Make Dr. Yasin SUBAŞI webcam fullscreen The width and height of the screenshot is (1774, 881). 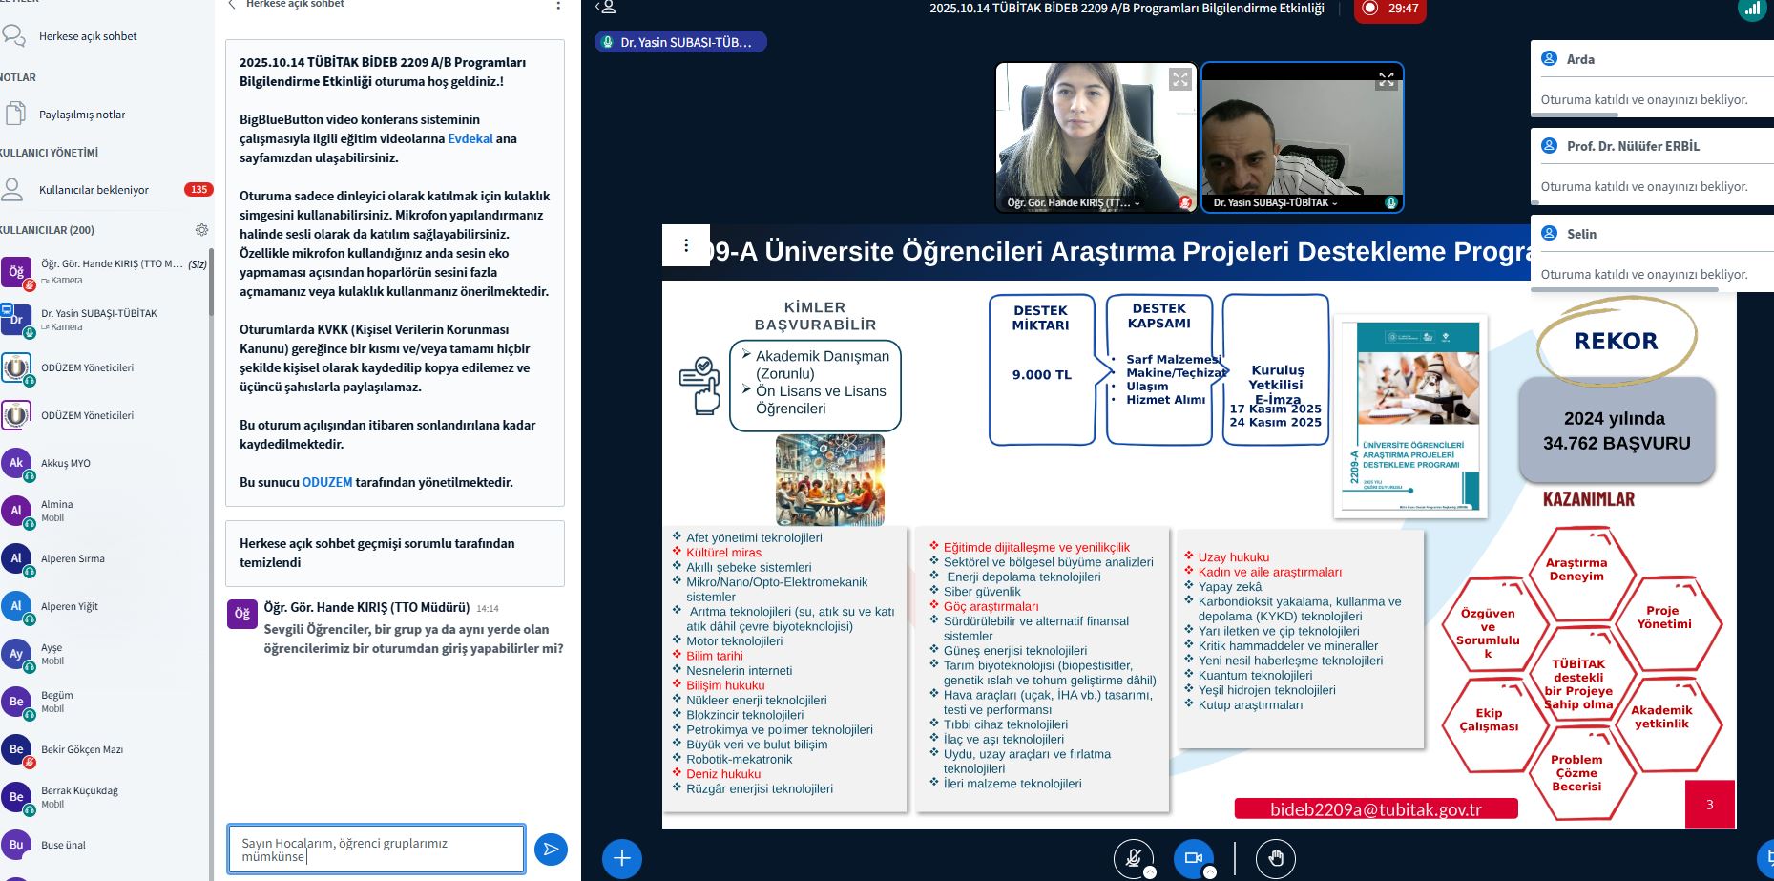pos(1387,79)
